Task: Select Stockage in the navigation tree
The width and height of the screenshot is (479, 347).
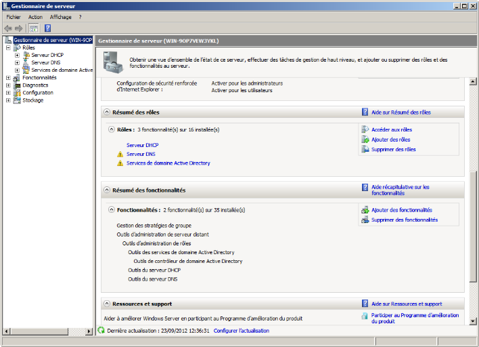Action: pos(32,100)
